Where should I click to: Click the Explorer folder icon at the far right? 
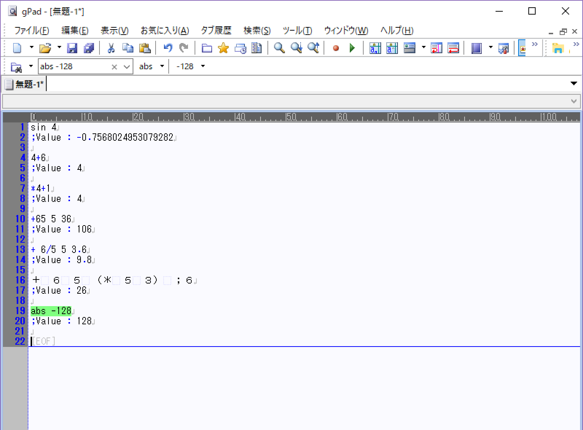click(x=558, y=48)
